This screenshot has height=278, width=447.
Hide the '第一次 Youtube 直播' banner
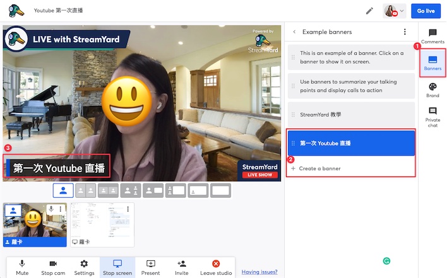pos(351,143)
